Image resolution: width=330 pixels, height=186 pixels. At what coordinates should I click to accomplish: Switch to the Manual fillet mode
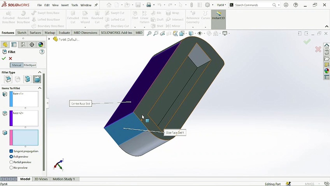click(17, 65)
